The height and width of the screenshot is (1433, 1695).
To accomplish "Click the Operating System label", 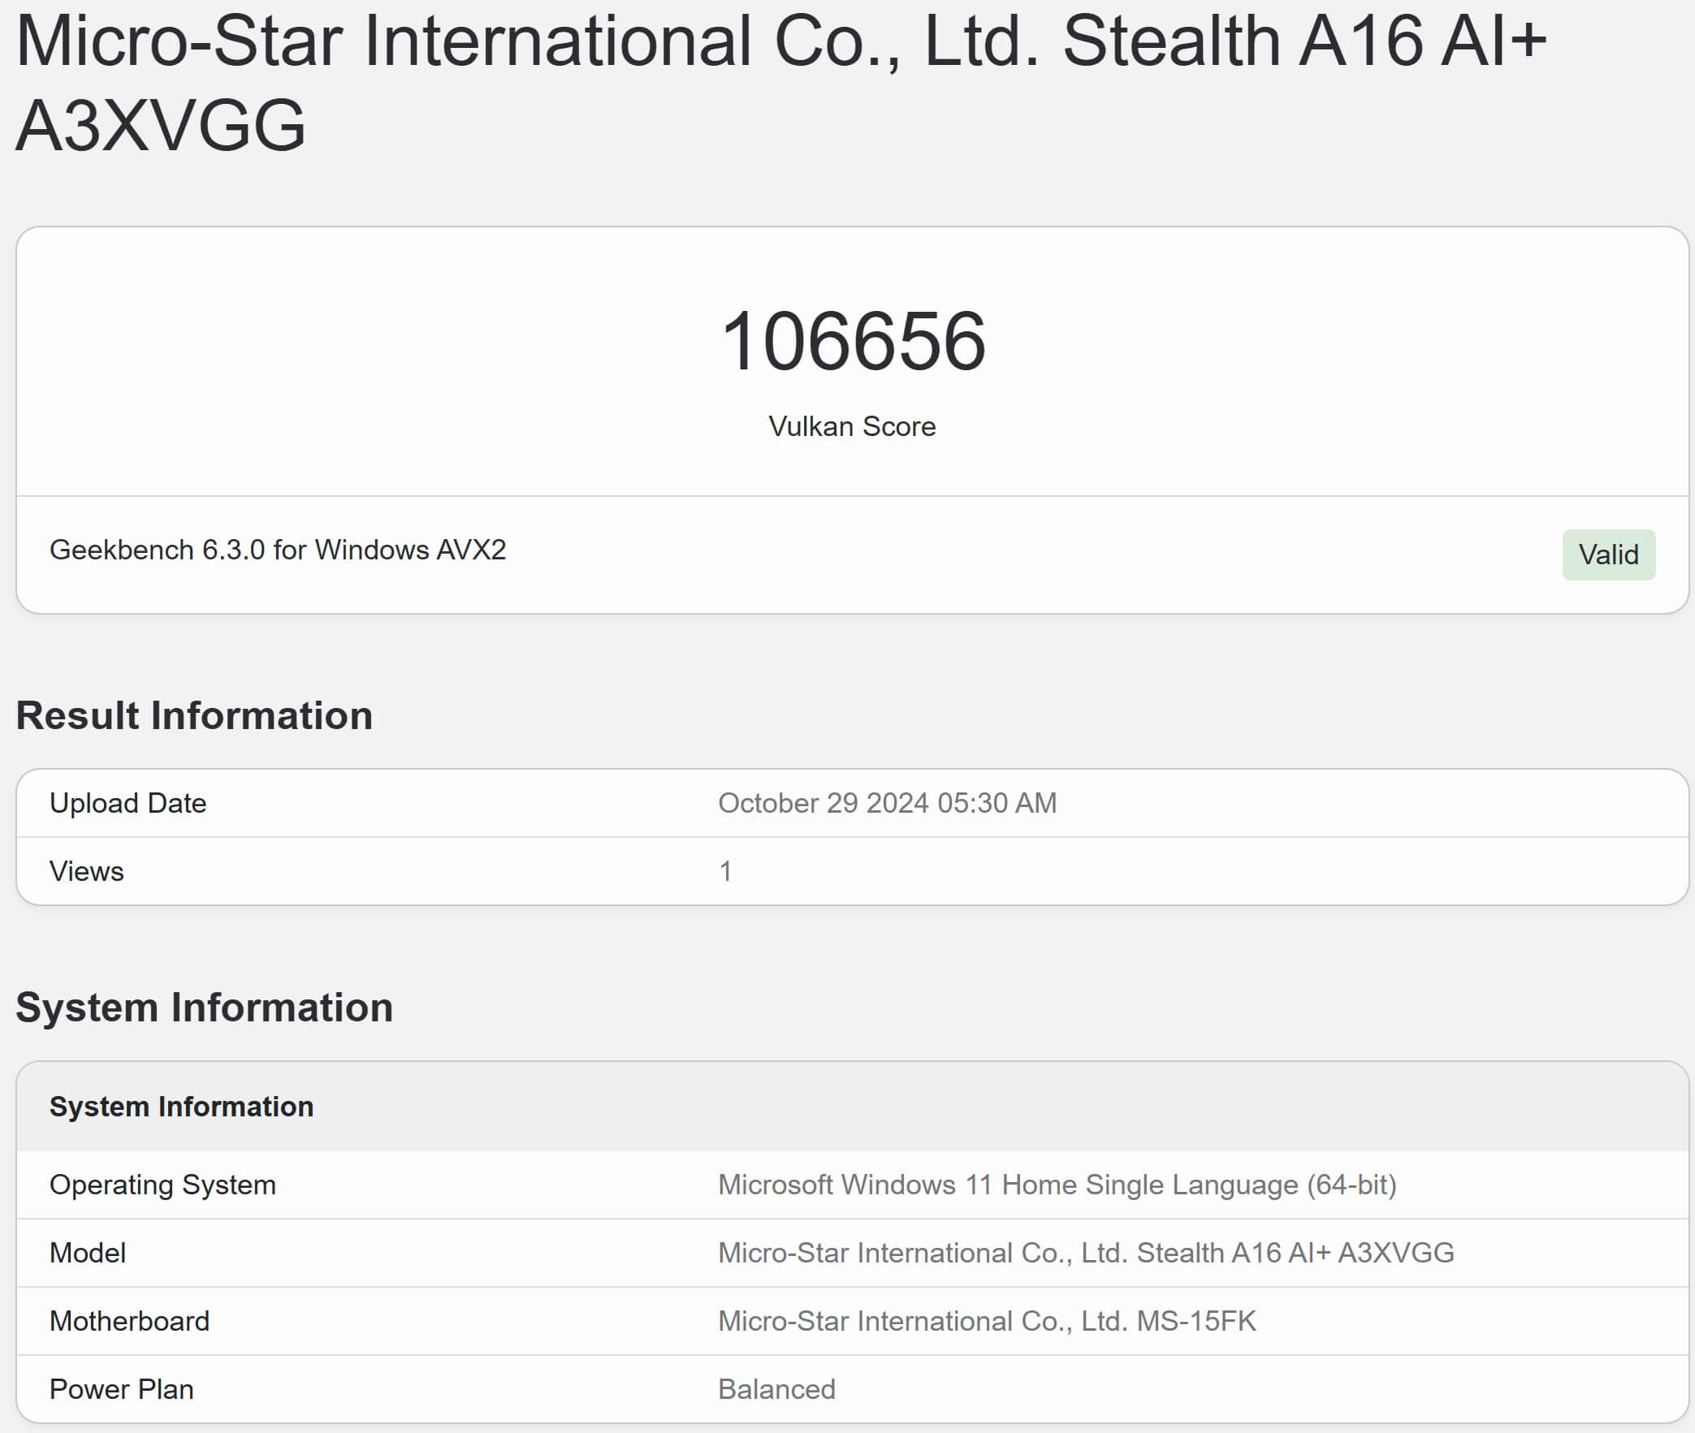I will point(162,1185).
